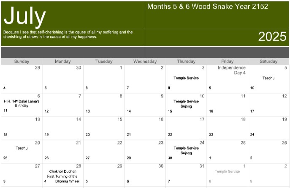290x188 pixels.
Task: Select the Sunday column header
Action: [x=22, y=62]
